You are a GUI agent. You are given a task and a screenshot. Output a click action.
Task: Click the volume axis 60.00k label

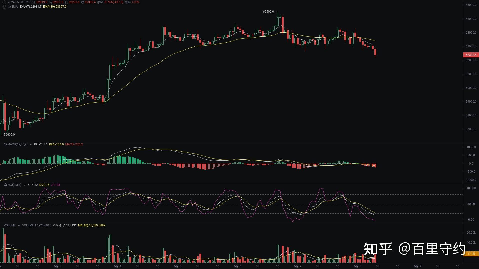pyautogui.click(x=471, y=233)
